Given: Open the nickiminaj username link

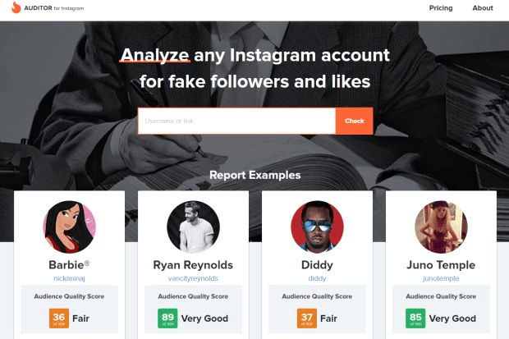Looking at the screenshot, I should point(70,277).
